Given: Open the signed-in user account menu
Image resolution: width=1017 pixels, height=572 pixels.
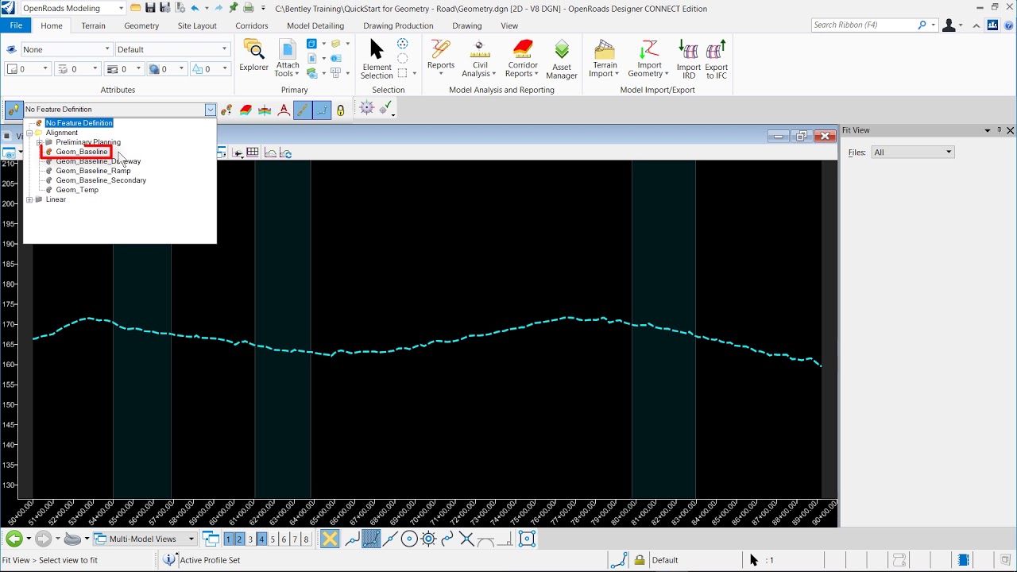Looking at the screenshot, I should pyautogui.click(x=952, y=25).
